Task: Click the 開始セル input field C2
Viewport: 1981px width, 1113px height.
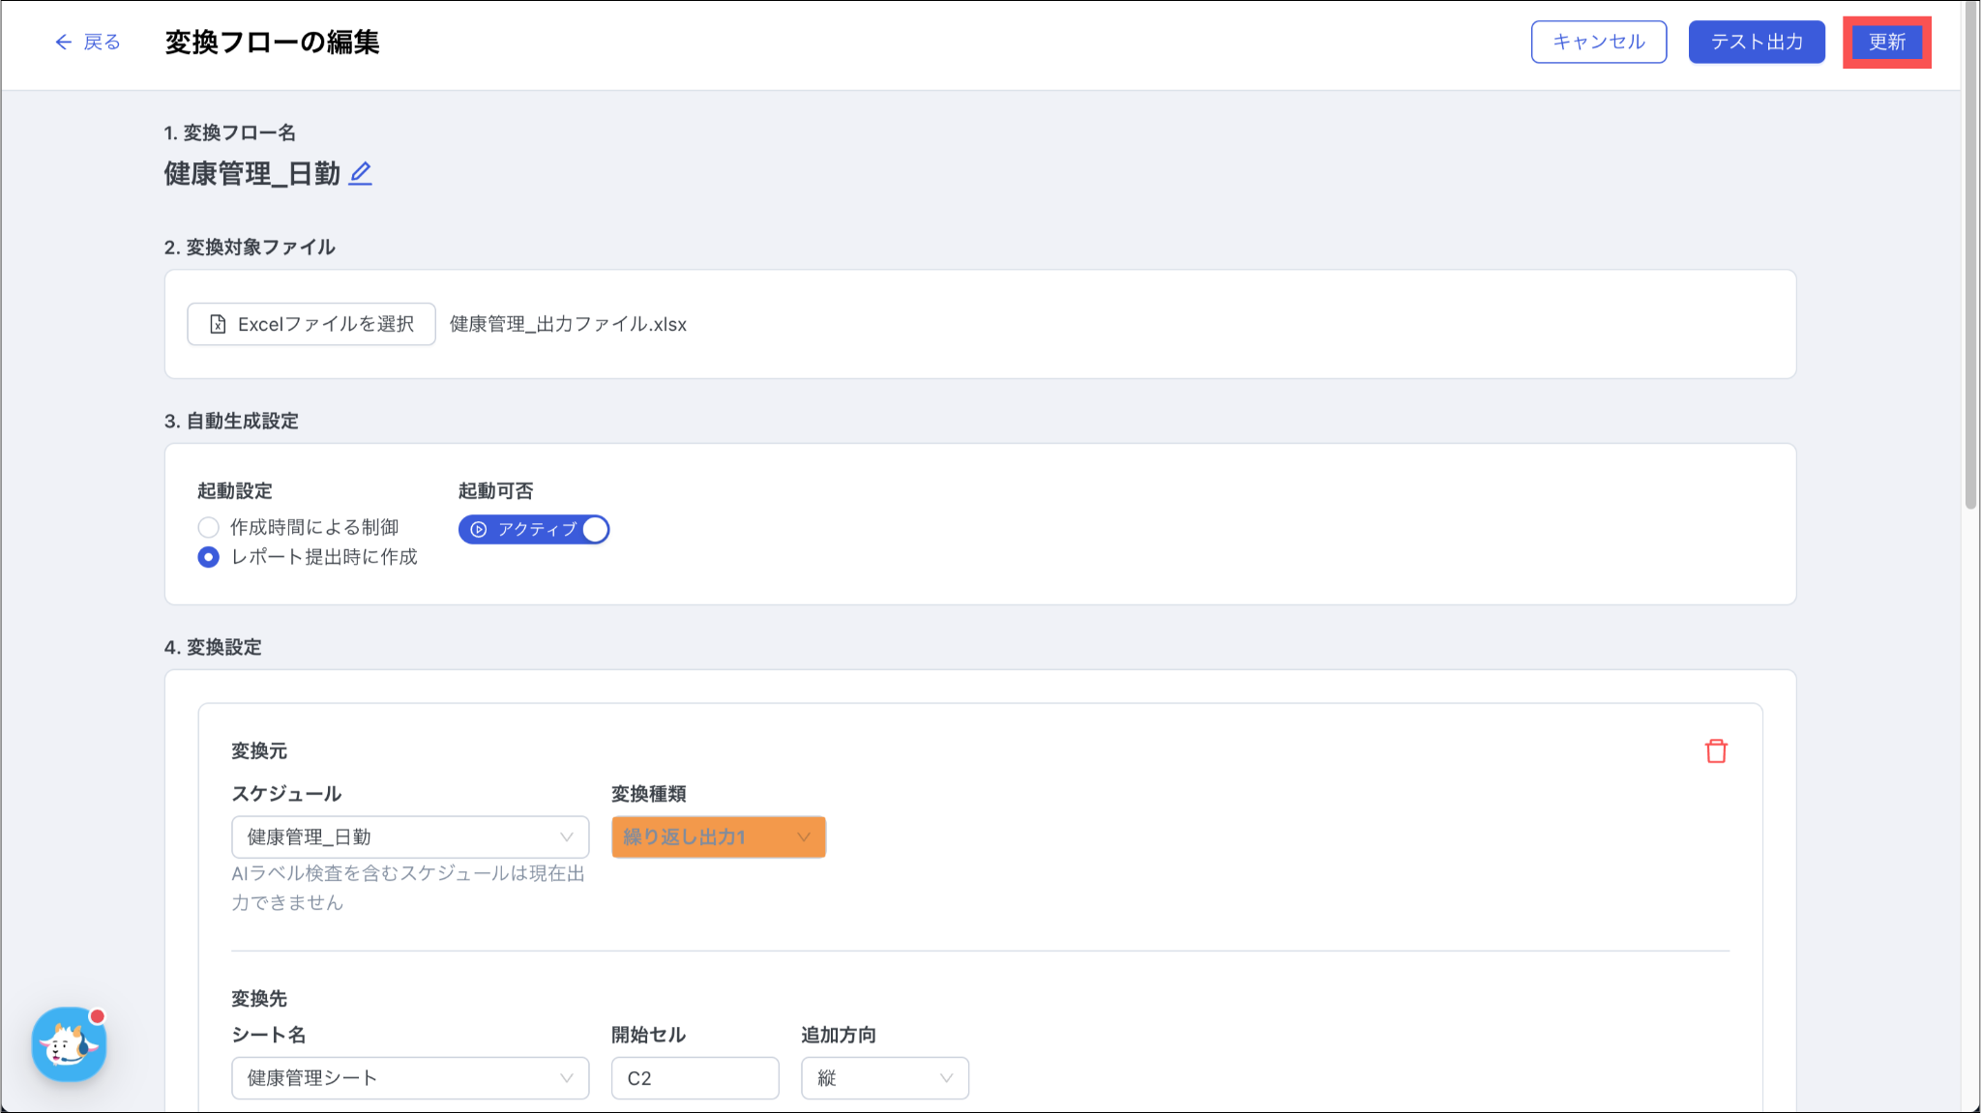Action: coord(695,1078)
